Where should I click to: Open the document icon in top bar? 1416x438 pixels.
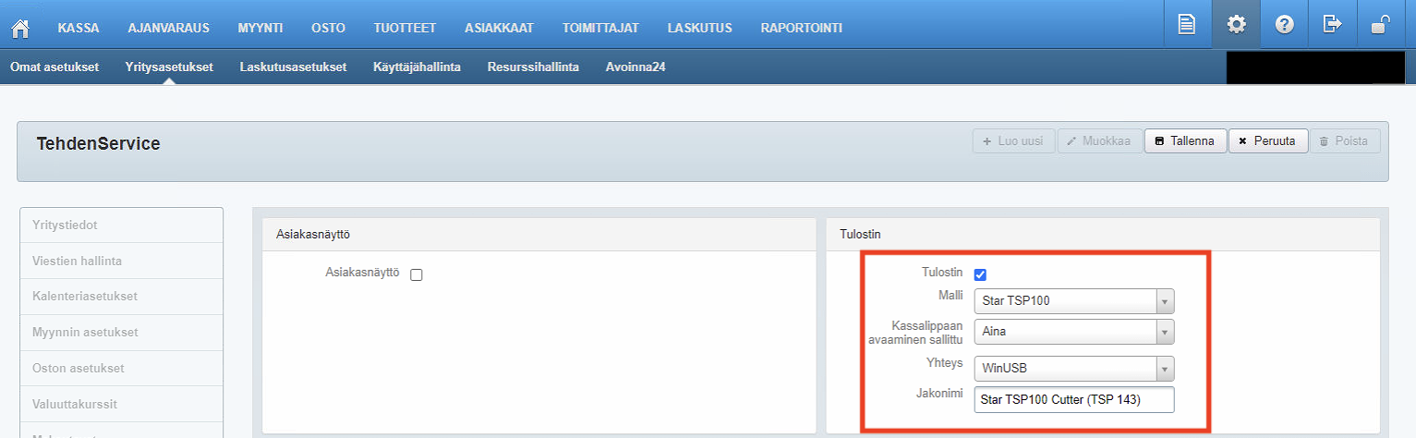[x=1187, y=25]
